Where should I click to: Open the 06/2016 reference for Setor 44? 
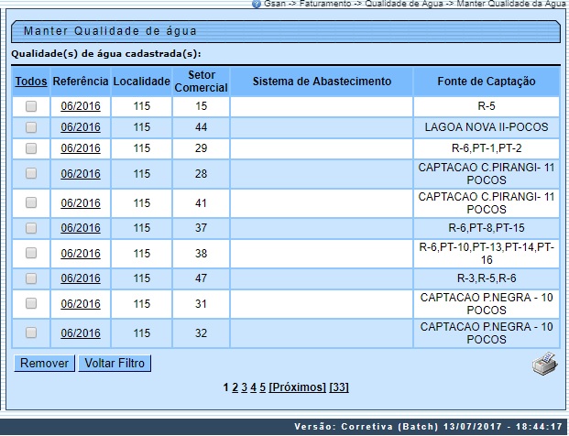[x=81, y=127]
